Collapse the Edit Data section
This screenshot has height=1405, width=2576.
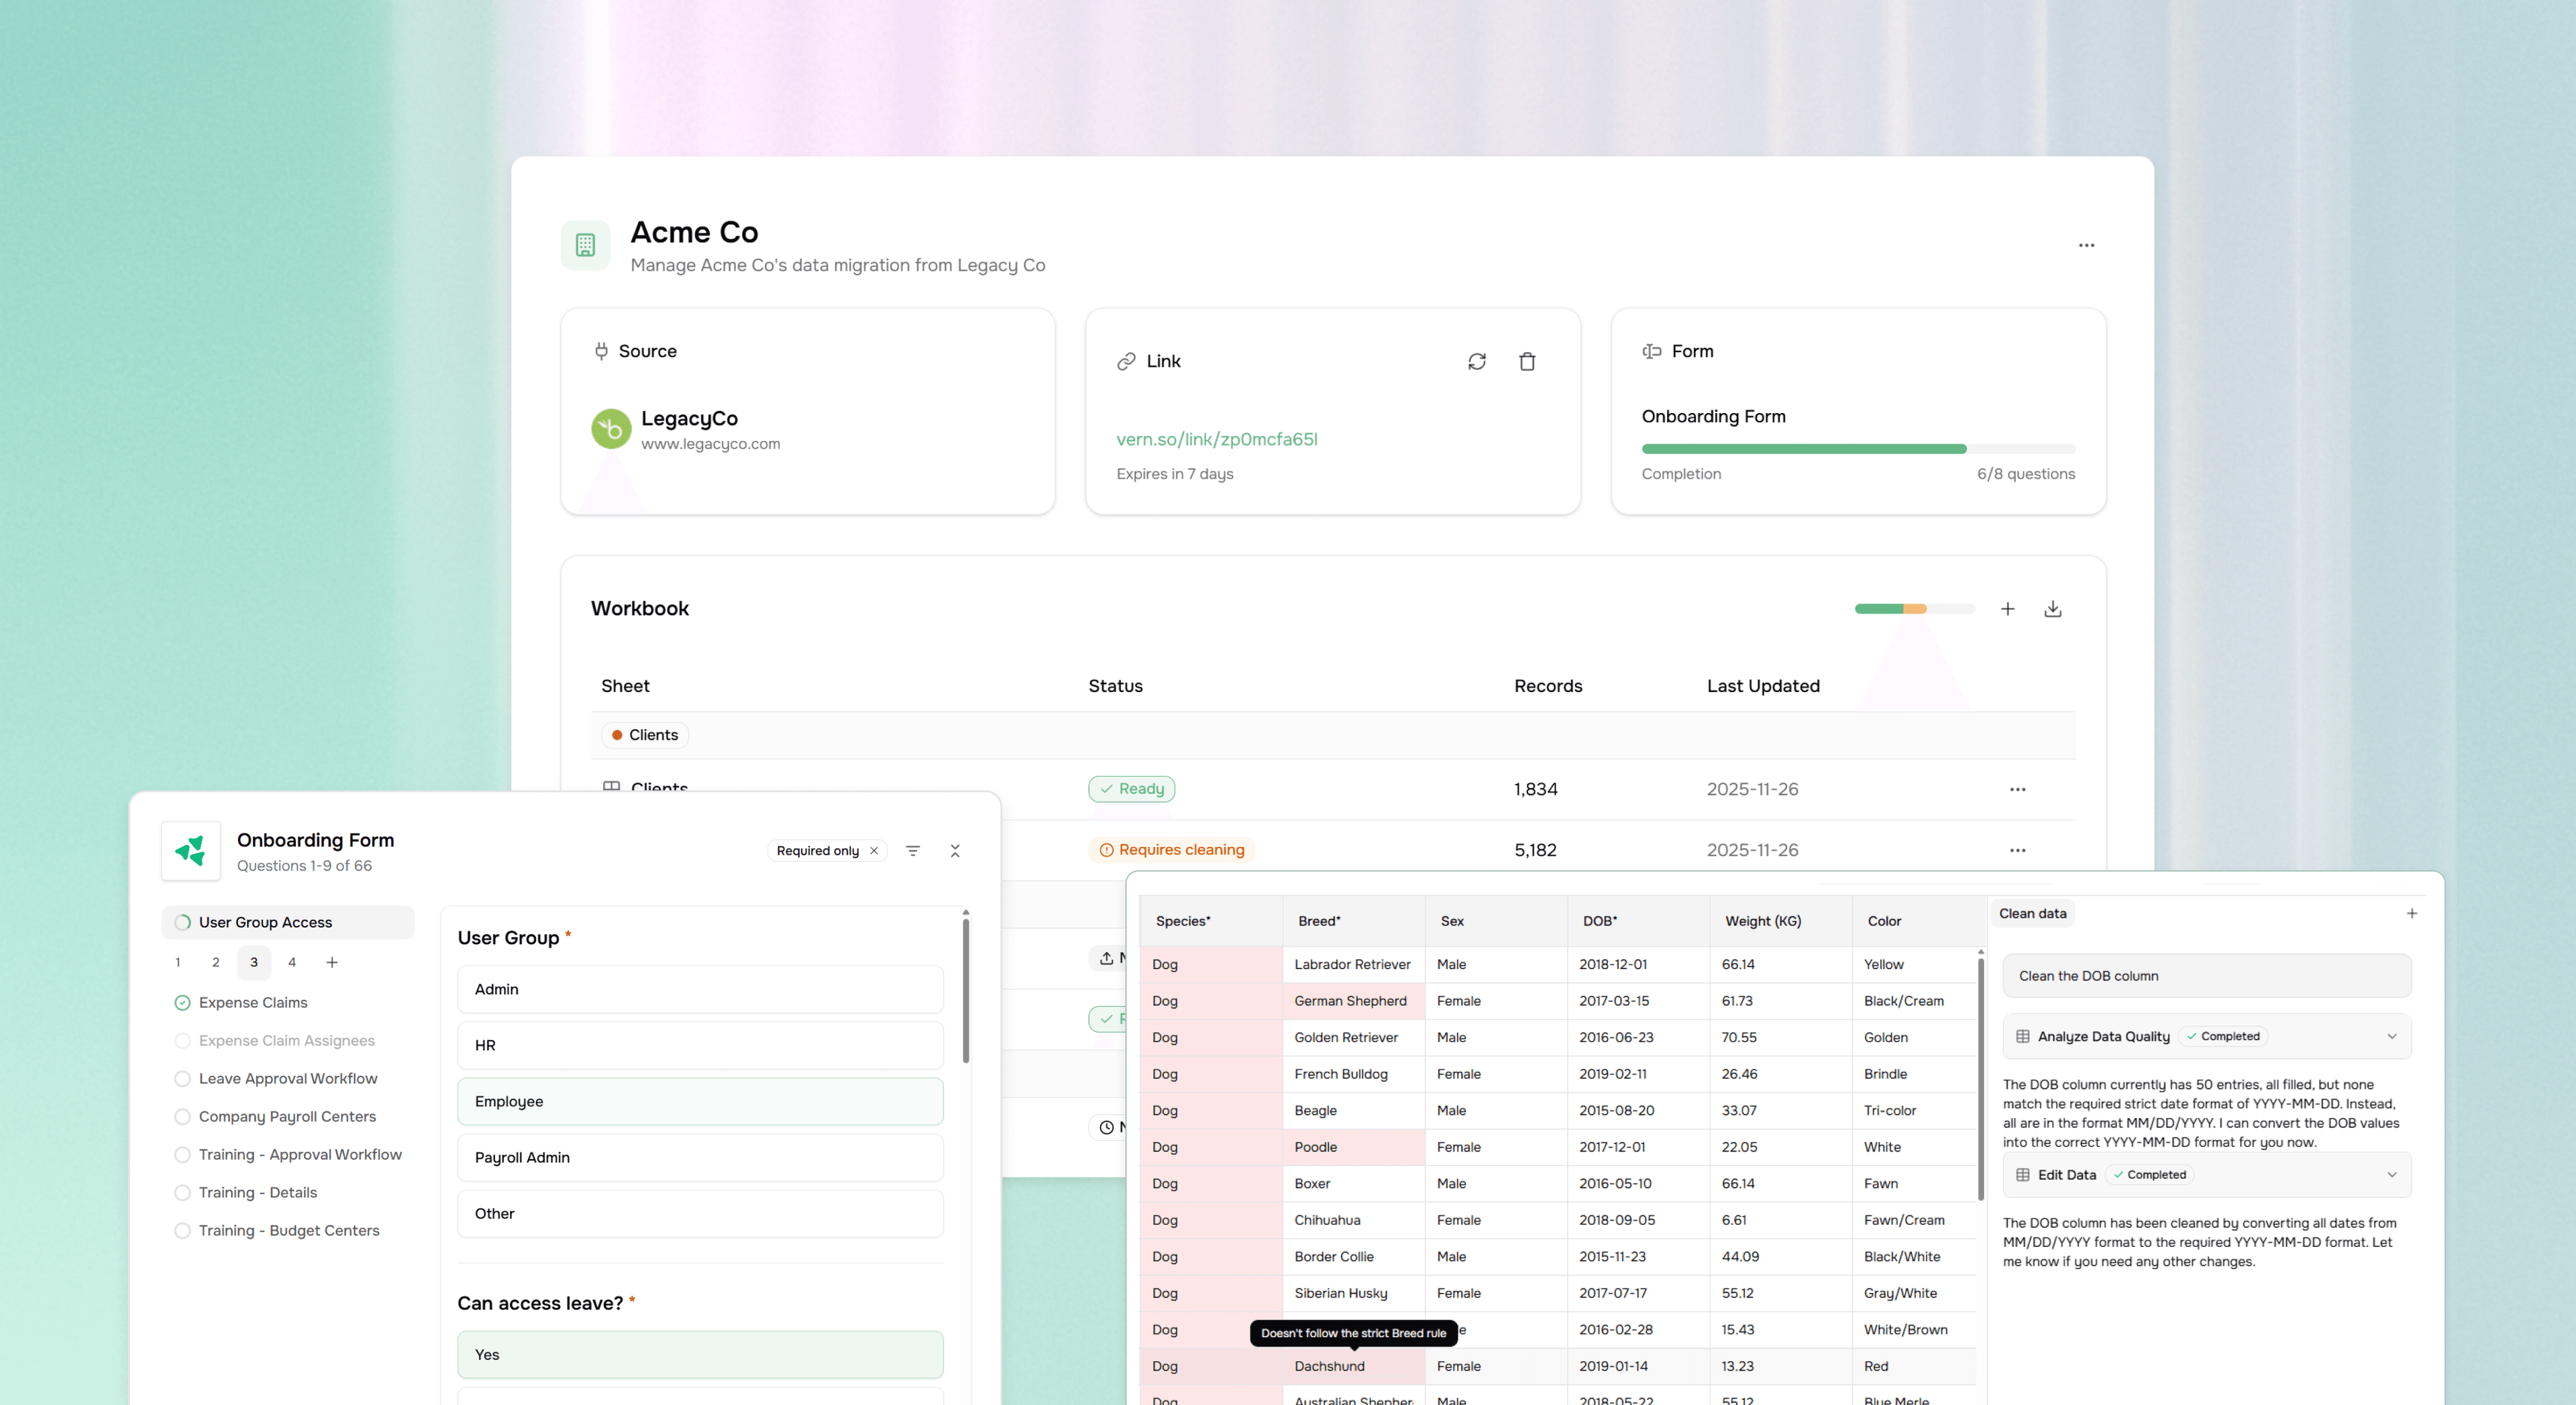[x=2393, y=1175]
